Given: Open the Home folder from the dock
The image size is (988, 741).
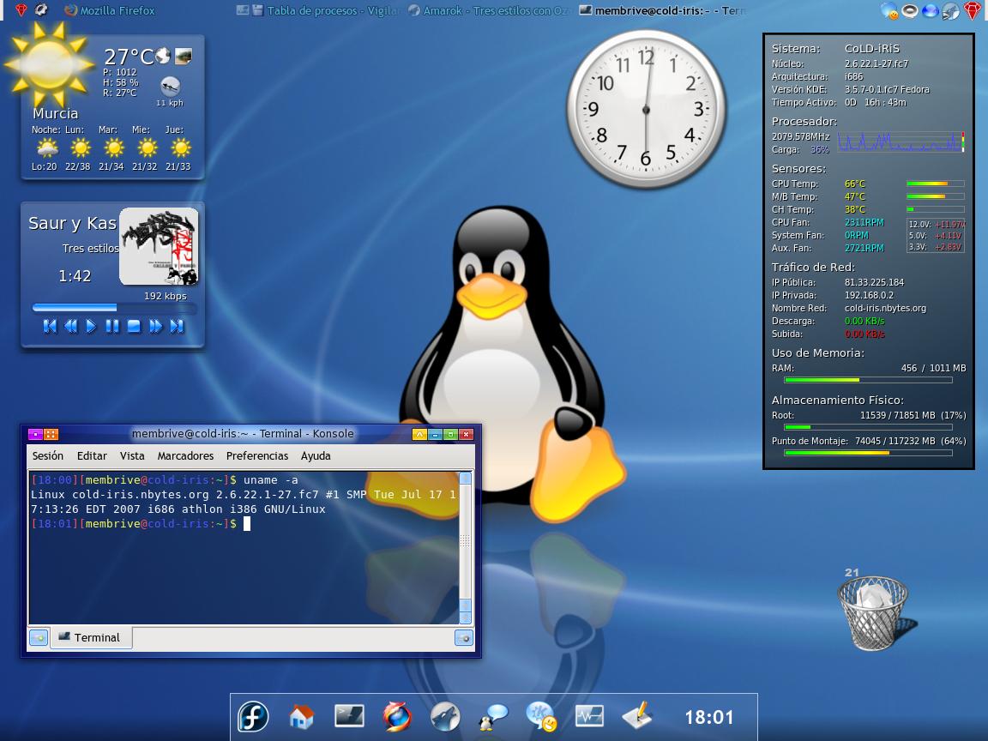Looking at the screenshot, I should [x=301, y=716].
